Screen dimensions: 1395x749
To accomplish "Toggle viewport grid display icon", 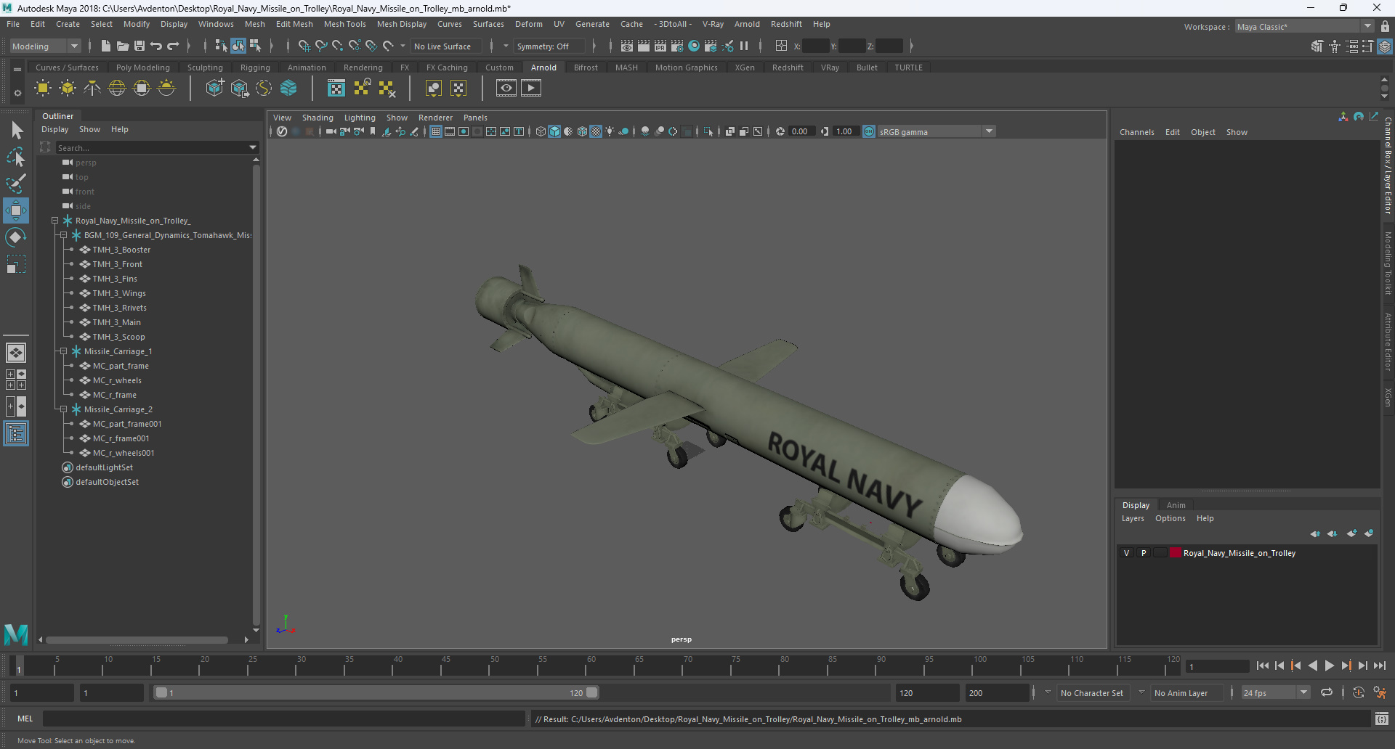I will 436,131.
